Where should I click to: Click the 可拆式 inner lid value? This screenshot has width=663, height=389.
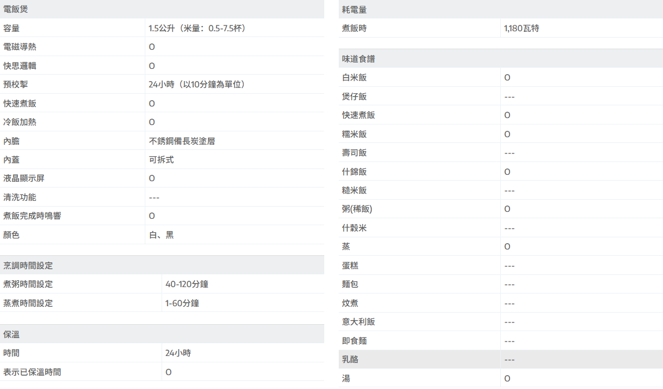coord(161,160)
